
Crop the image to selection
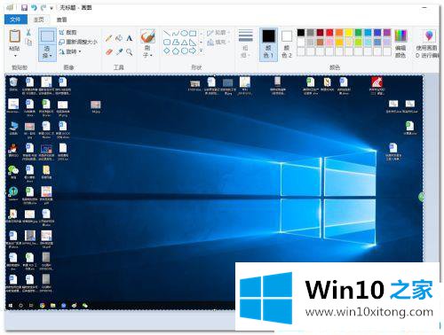coord(67,32)
